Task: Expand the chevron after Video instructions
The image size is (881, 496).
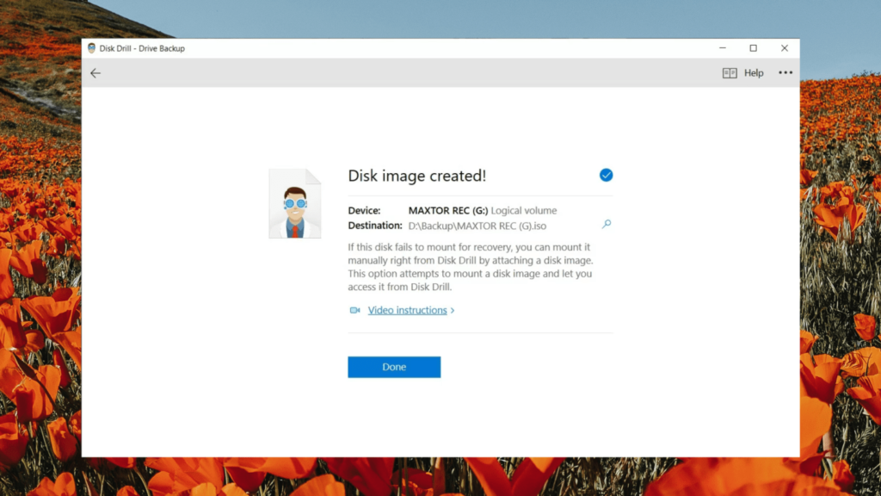Action: pyautogui.click(x=454, y=310)
